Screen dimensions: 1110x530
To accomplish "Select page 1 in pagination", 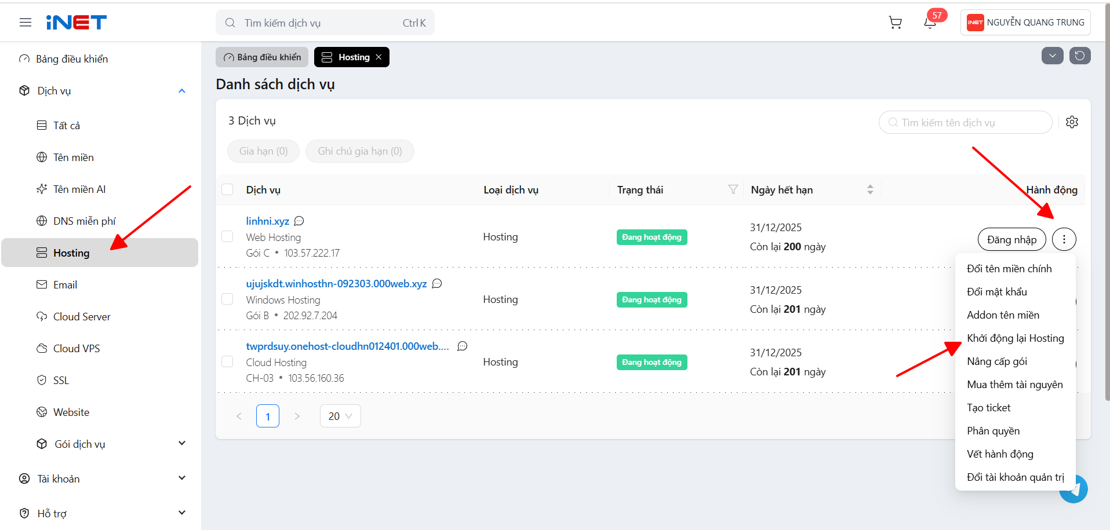I will coord(268,416).
